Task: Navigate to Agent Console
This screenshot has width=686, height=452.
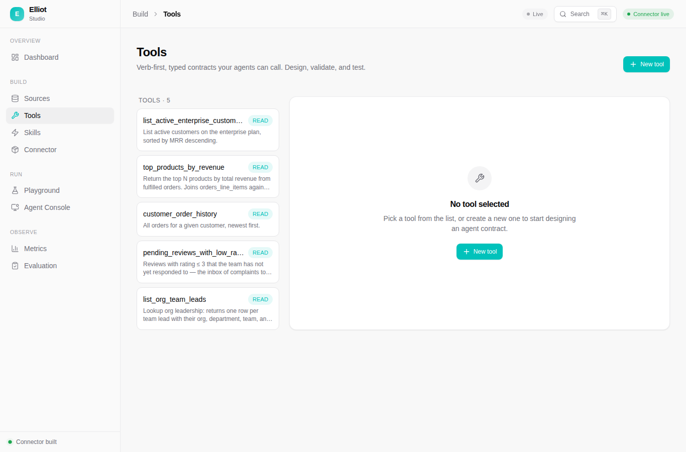Action: [x=60, y=207]
